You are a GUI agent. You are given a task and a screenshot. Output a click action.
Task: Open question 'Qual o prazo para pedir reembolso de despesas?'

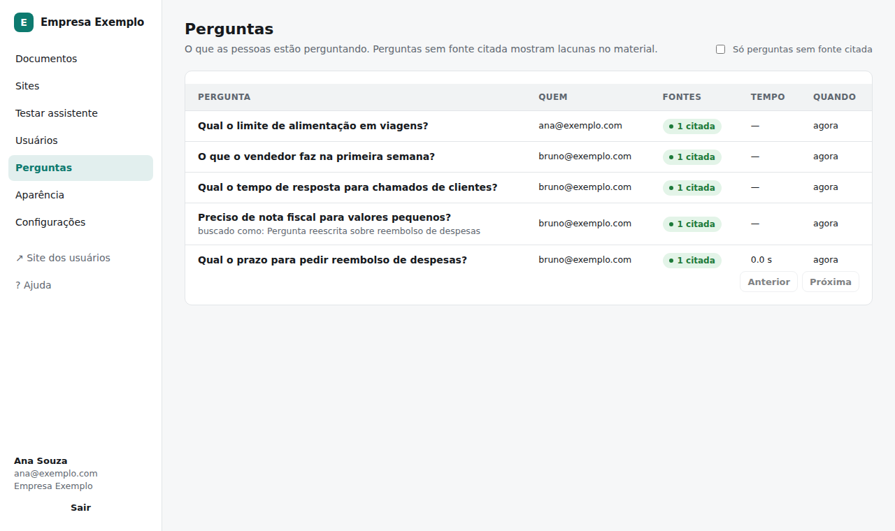pos(332,260)
